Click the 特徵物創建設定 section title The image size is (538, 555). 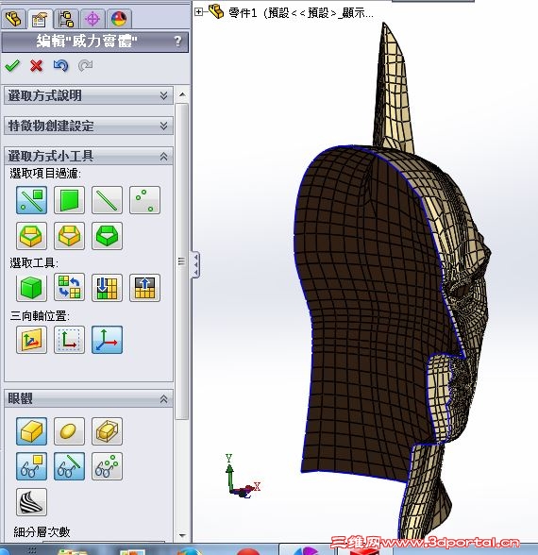[51, 126]
